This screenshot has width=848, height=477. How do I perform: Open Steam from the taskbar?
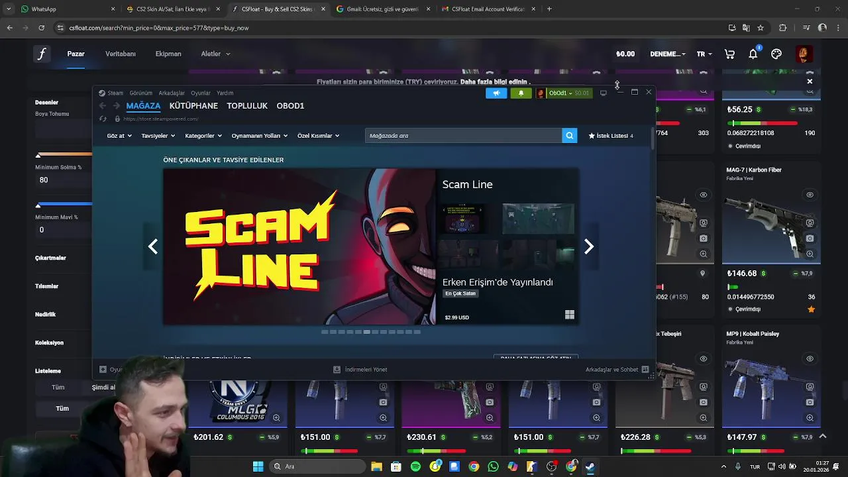coord(590,466)
